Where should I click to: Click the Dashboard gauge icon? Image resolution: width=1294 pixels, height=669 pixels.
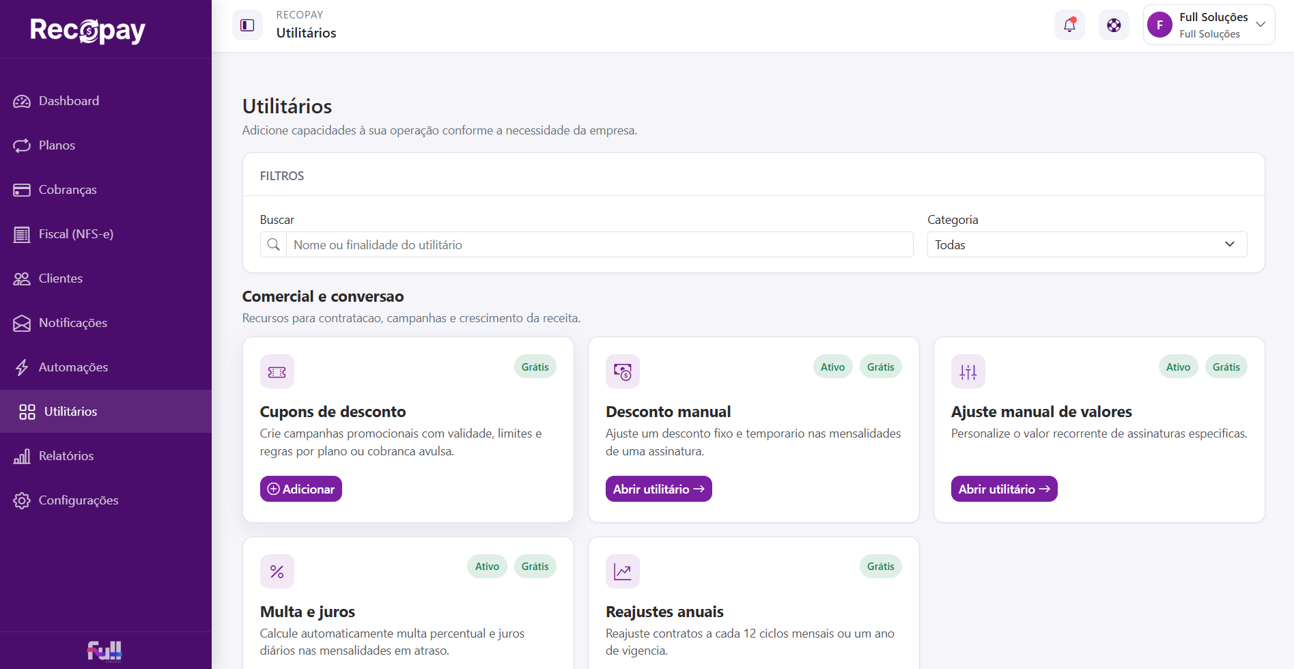(x=22, y=101)
